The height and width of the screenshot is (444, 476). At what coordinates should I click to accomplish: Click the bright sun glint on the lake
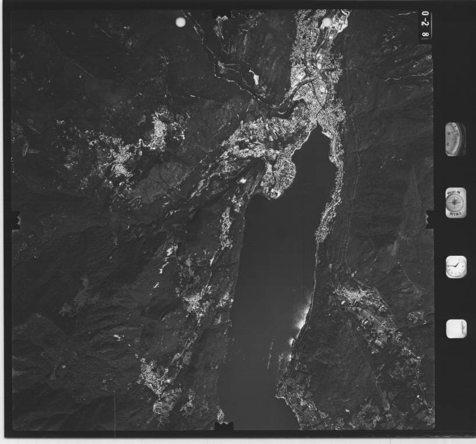pos(302,317)
